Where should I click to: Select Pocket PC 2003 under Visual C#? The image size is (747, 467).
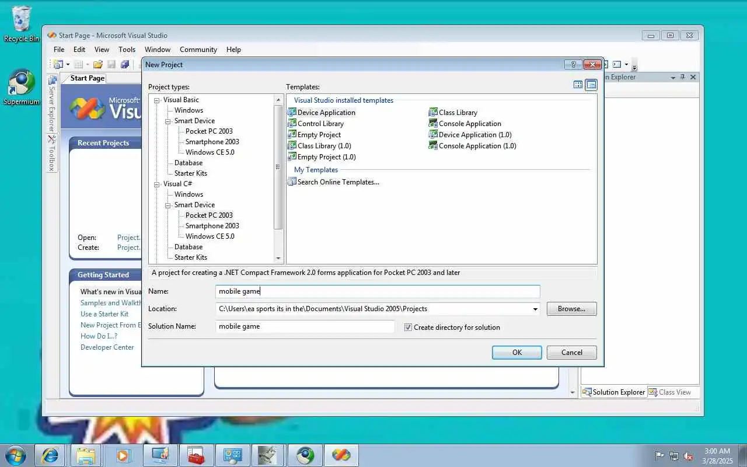(x=209, y=215)
